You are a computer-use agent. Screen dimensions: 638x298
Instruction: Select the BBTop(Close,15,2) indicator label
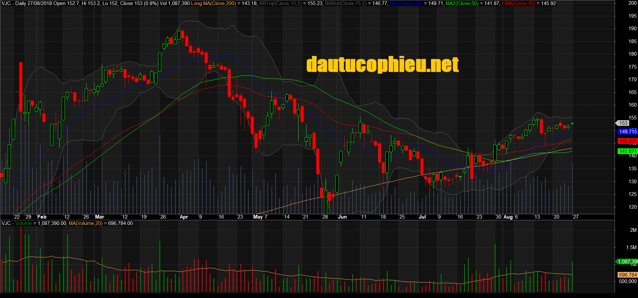pos(280,3)
